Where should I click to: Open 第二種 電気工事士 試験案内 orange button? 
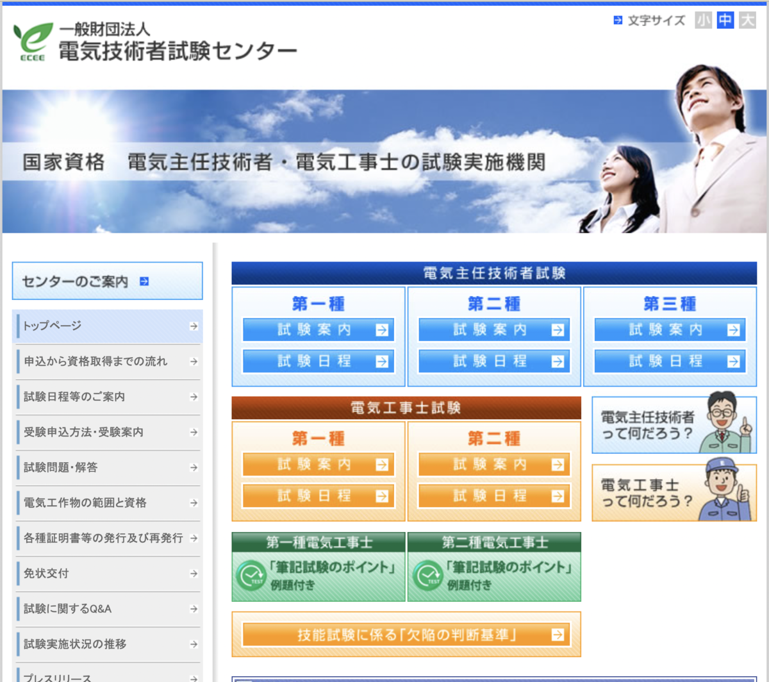pos(494,464)
